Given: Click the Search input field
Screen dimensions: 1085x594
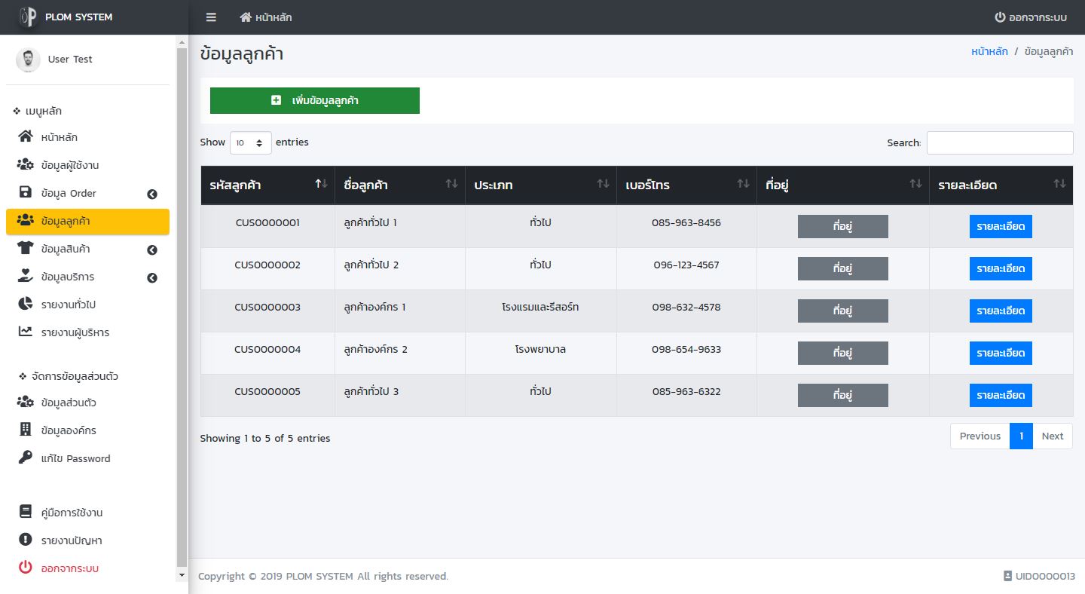Looking at the screenshot, I should pos(999,142).
